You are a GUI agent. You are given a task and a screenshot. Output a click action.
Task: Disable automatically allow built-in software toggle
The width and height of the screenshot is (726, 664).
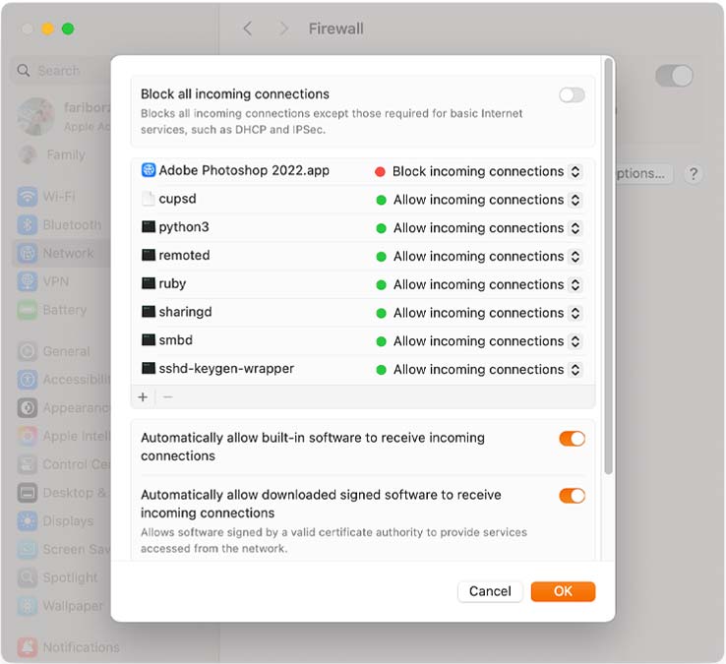572,439
